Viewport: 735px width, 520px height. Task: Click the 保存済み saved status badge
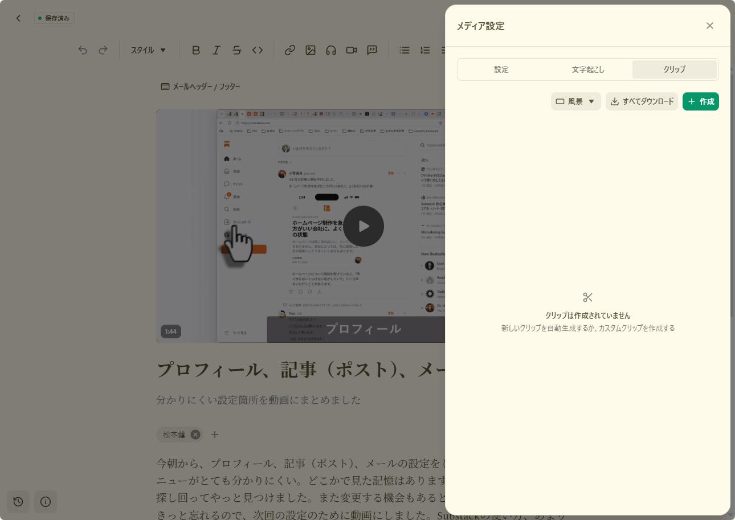tap(54, 18)
